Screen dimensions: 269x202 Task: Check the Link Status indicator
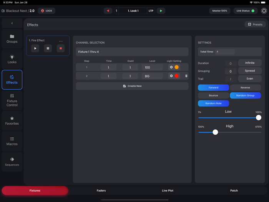[x=246, y=11]
